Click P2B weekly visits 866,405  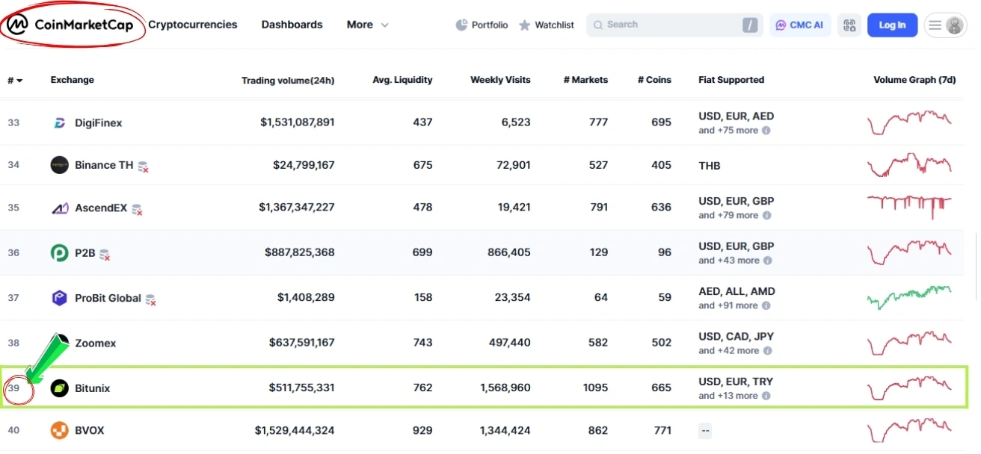tap(509, 252)
